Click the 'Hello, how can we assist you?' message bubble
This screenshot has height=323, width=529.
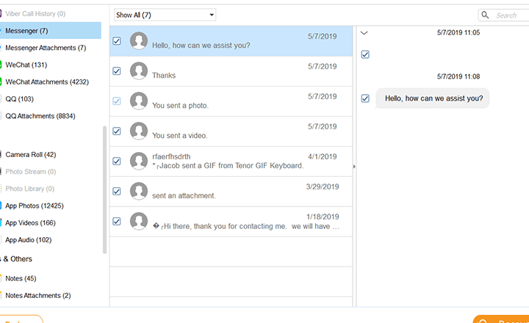point(433,98)
